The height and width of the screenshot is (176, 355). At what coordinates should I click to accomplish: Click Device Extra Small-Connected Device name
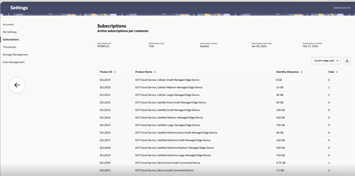[168, 163]
